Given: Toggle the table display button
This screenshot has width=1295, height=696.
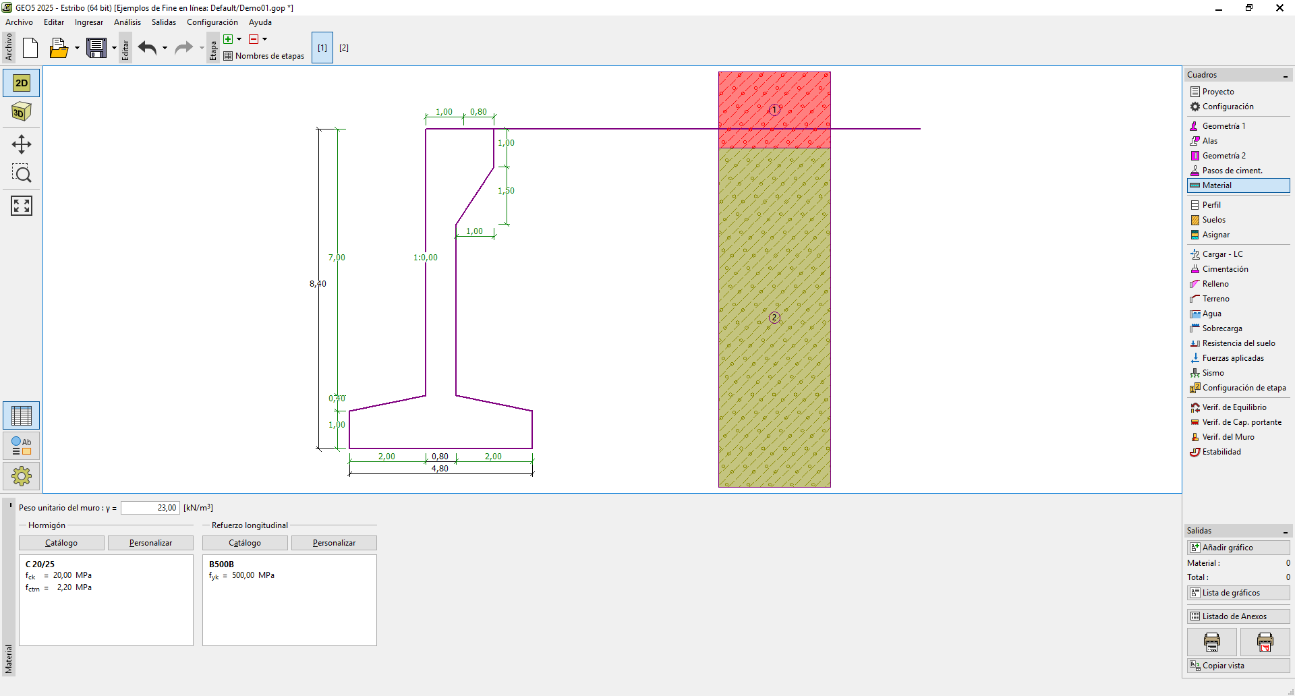Looking at the screenshot, I should point(22,415).
